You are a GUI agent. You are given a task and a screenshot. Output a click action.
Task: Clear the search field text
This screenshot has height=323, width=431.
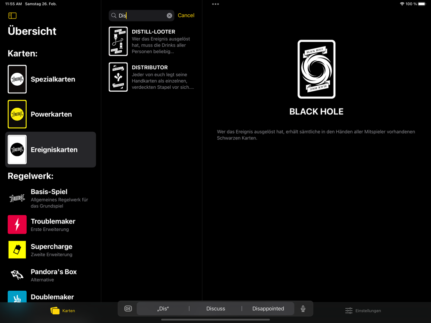pyautogui.click(x=169, y=16)
